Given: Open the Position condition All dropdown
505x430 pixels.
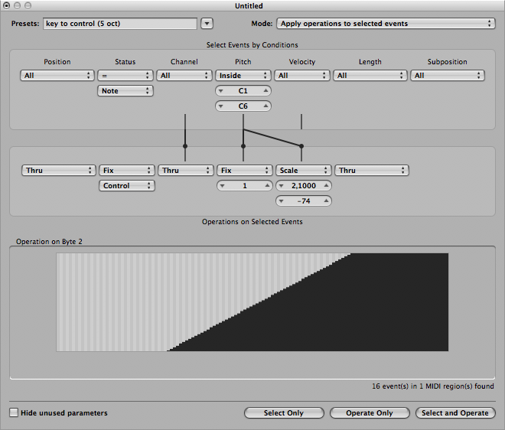Looking at the screenshot, I should pos(57,76).
